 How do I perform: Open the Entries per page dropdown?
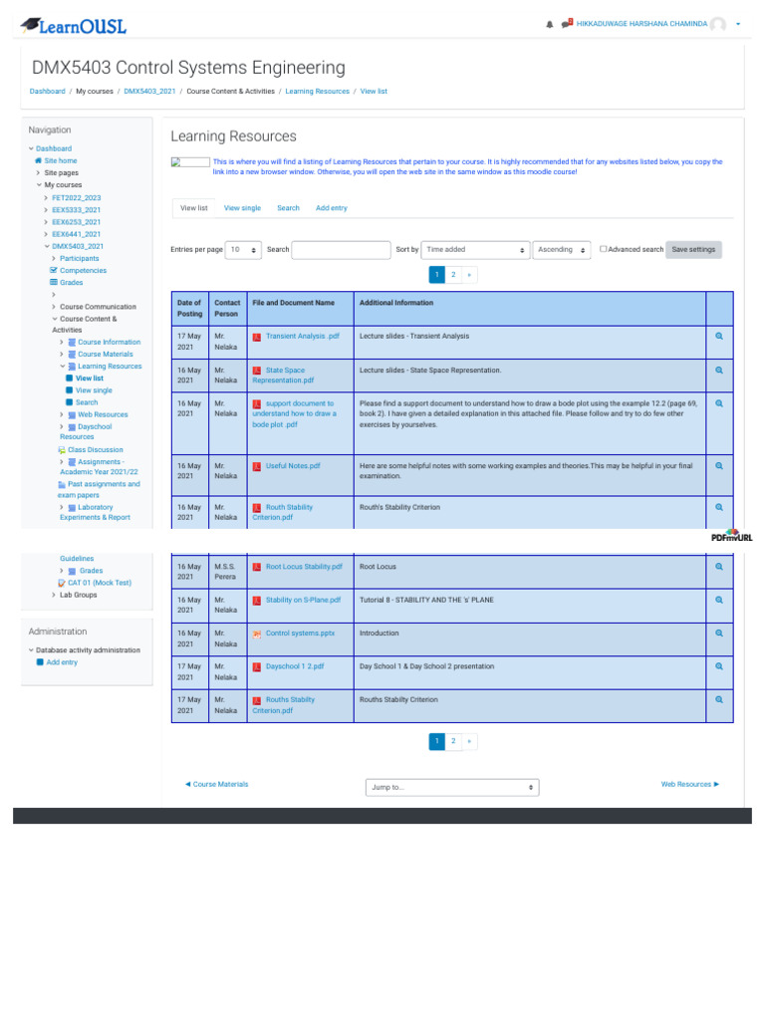click(x=243, y=250)
